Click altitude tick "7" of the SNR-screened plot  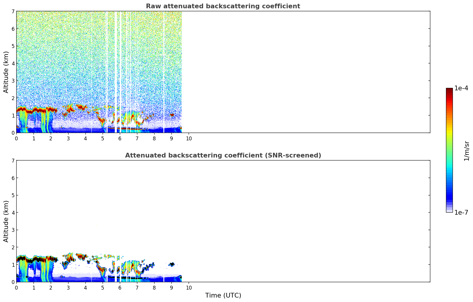point(13,161)
